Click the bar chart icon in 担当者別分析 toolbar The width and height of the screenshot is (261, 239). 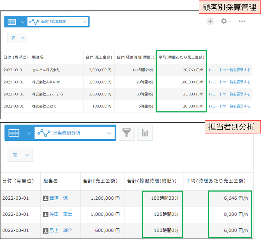pos(145,133)
